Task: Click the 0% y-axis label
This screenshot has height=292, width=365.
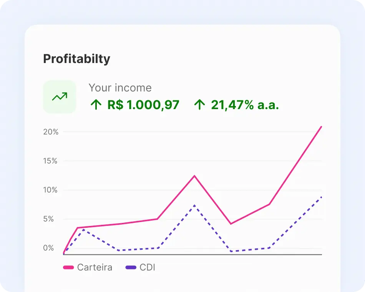Action: tap(49, 248)
